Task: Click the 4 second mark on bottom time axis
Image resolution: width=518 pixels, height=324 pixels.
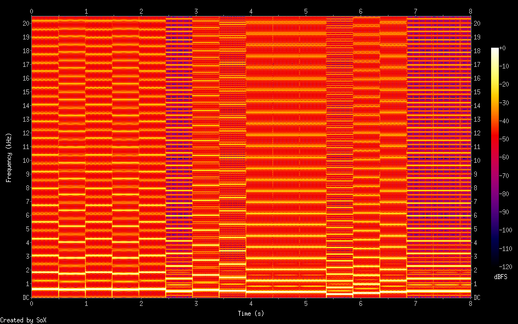Action: 251,303
